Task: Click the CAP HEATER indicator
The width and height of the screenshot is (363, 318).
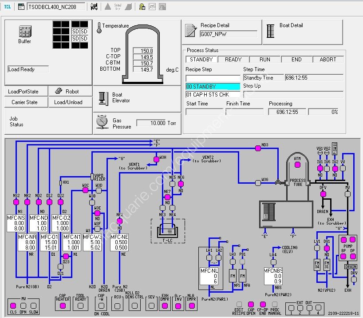Action: click(63, 306)
